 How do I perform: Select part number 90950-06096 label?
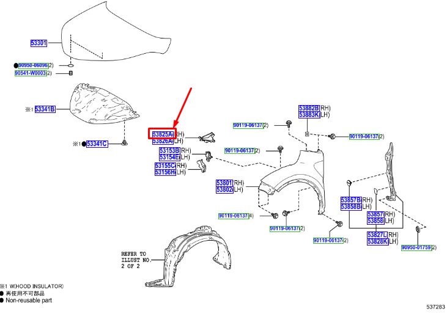[x=32, y=65]
